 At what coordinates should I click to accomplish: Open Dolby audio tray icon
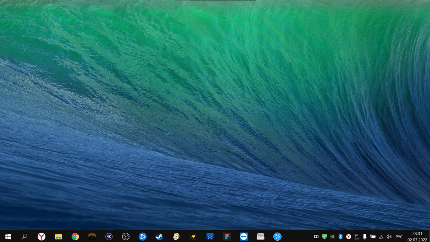click(x=316, y=237)
